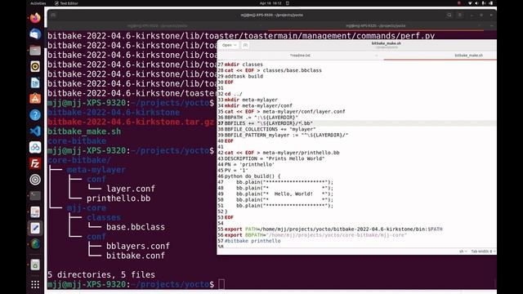Image resolution: width=523 pixels, height=294 pixels.
Task: Click line 46 'python do_build()' in editor
Action: [253, 176]
